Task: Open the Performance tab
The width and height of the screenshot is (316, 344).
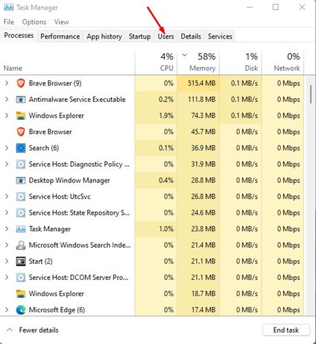Action: pyautogui.click(x=60, y=36)
